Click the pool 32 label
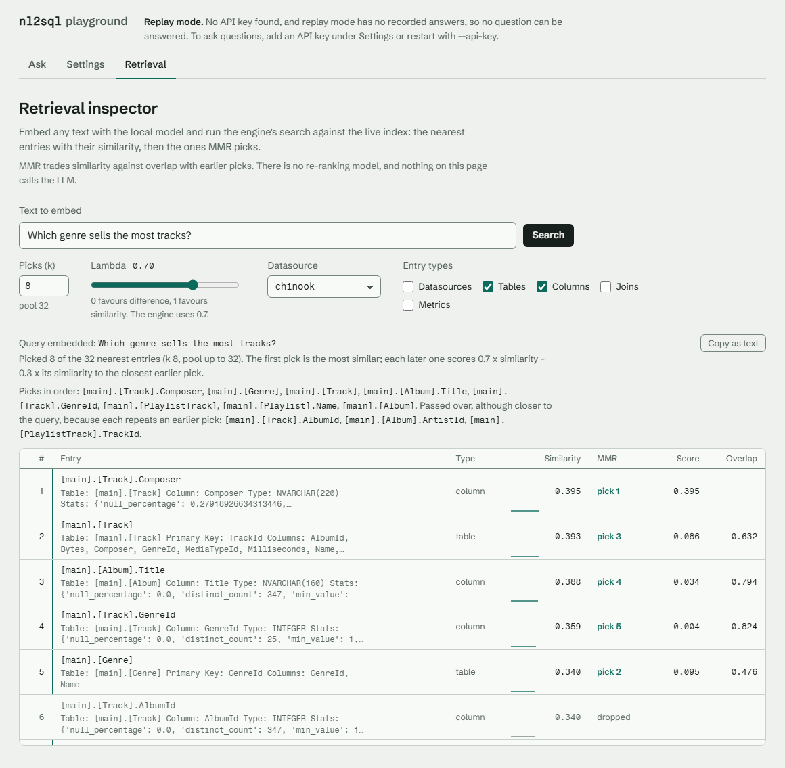The width and height of the screenshot is (785, 768). [34, 306]
